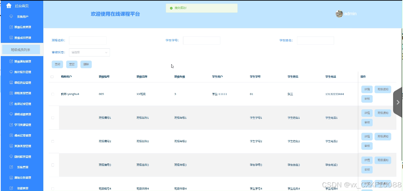403x191 pixels.
Task: Click the icon beside 系统用户
Action: [11, 16]
